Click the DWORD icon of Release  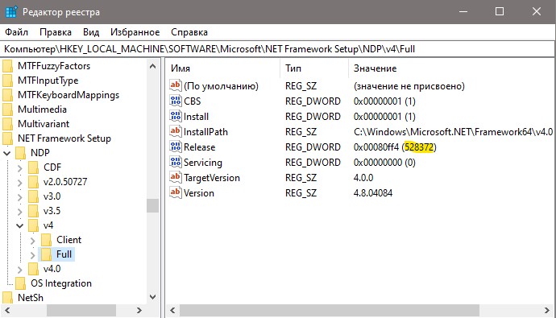click(x=176, y=147)
